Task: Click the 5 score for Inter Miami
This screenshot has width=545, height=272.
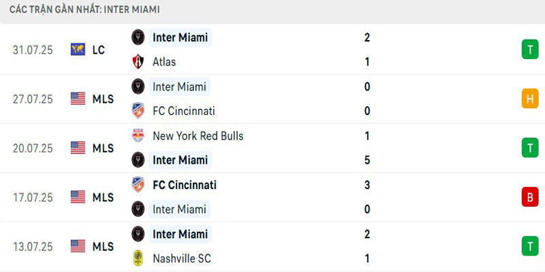Action: (x=367, y=160)
